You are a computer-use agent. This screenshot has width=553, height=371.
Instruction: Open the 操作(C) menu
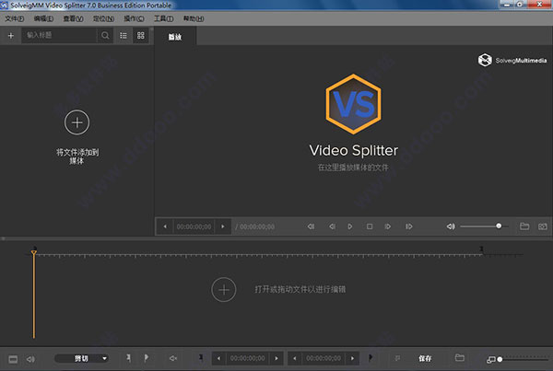point(134,18)
